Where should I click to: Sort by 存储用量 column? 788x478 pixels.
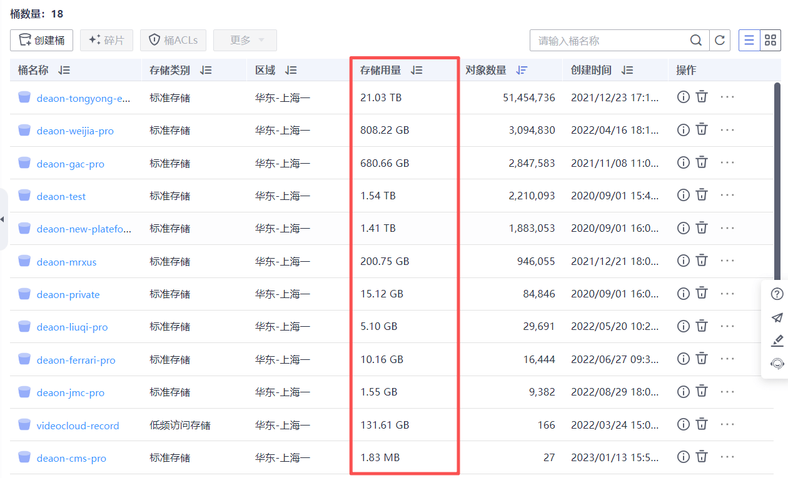click(x=417, y=71)
